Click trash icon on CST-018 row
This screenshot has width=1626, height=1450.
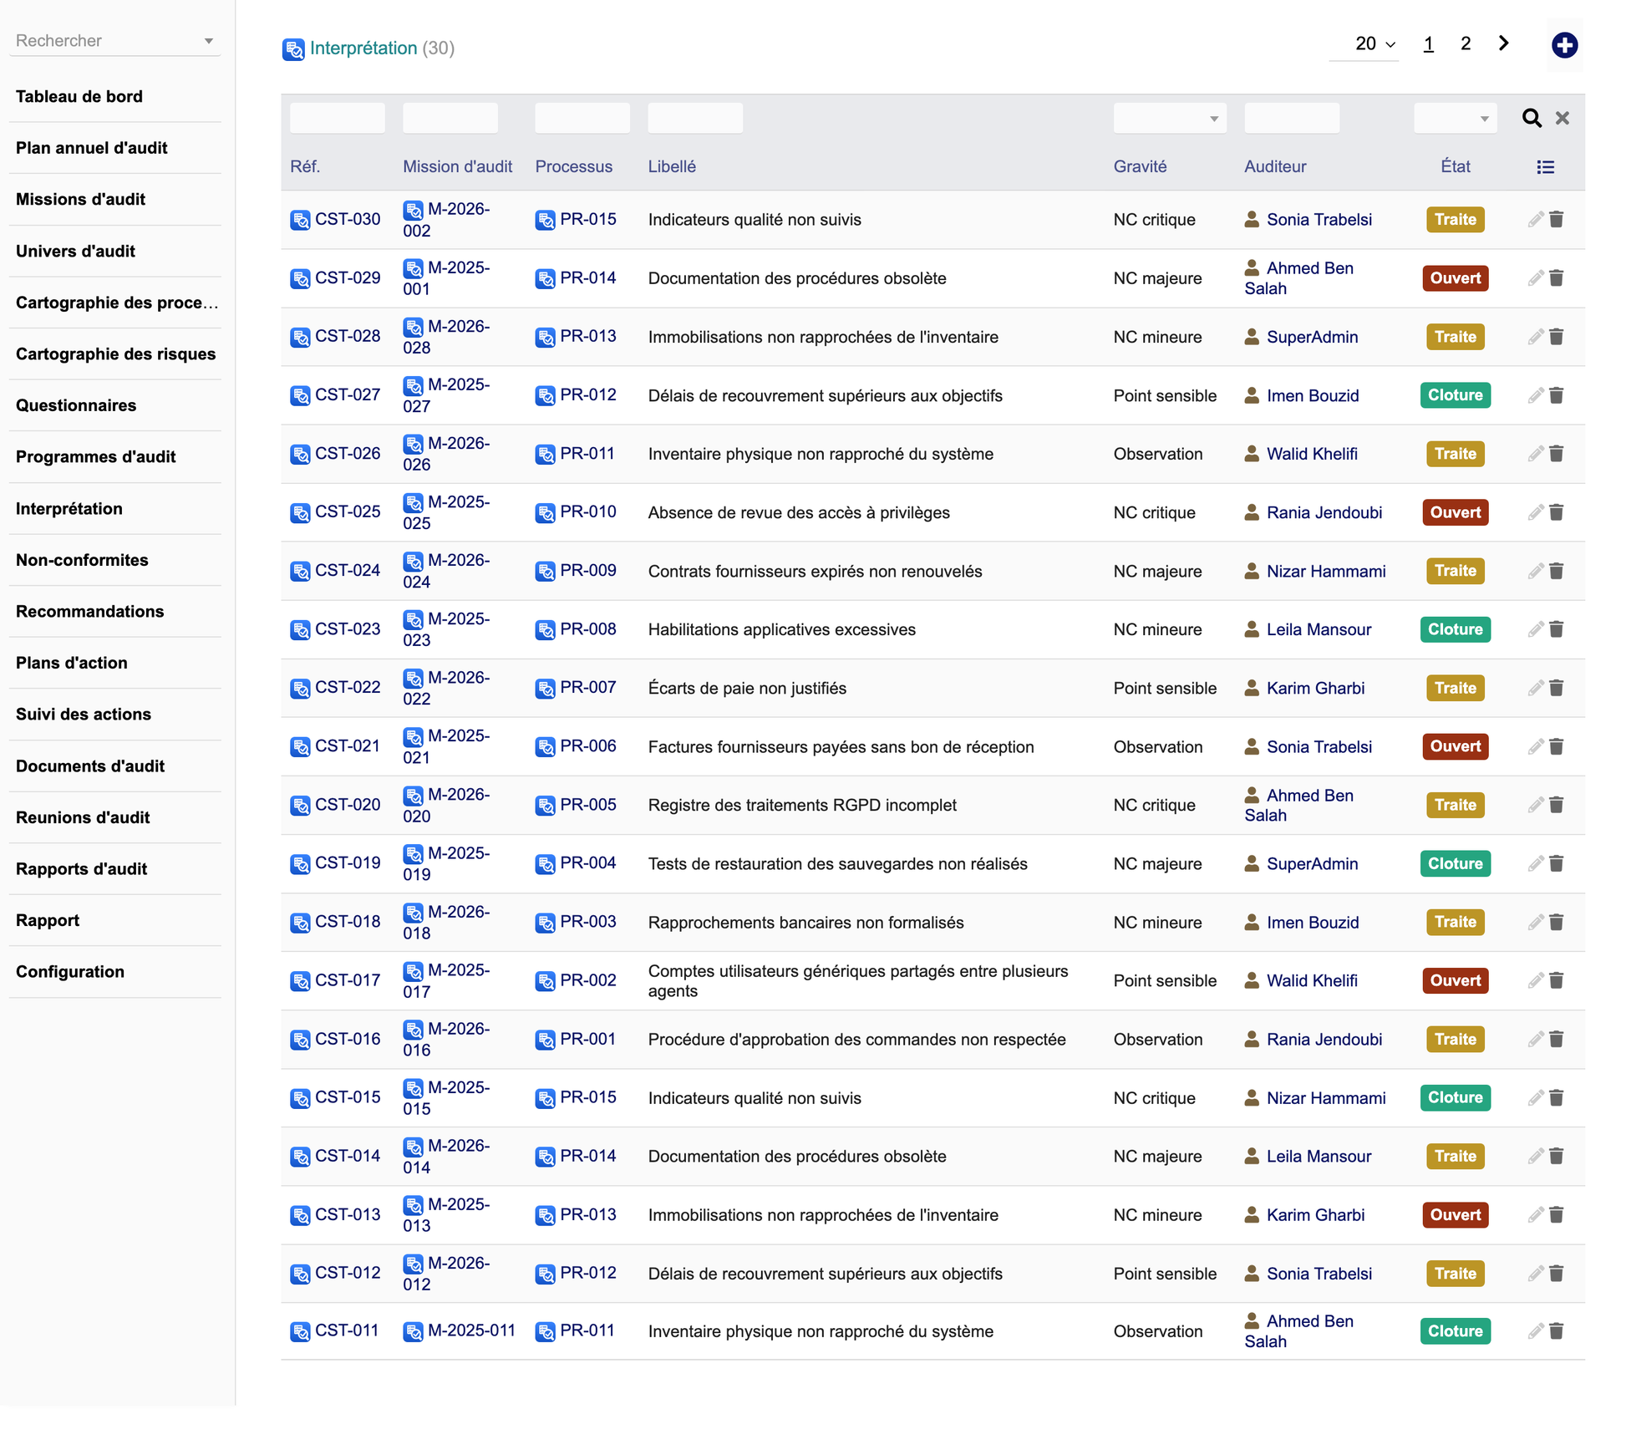1556,922
